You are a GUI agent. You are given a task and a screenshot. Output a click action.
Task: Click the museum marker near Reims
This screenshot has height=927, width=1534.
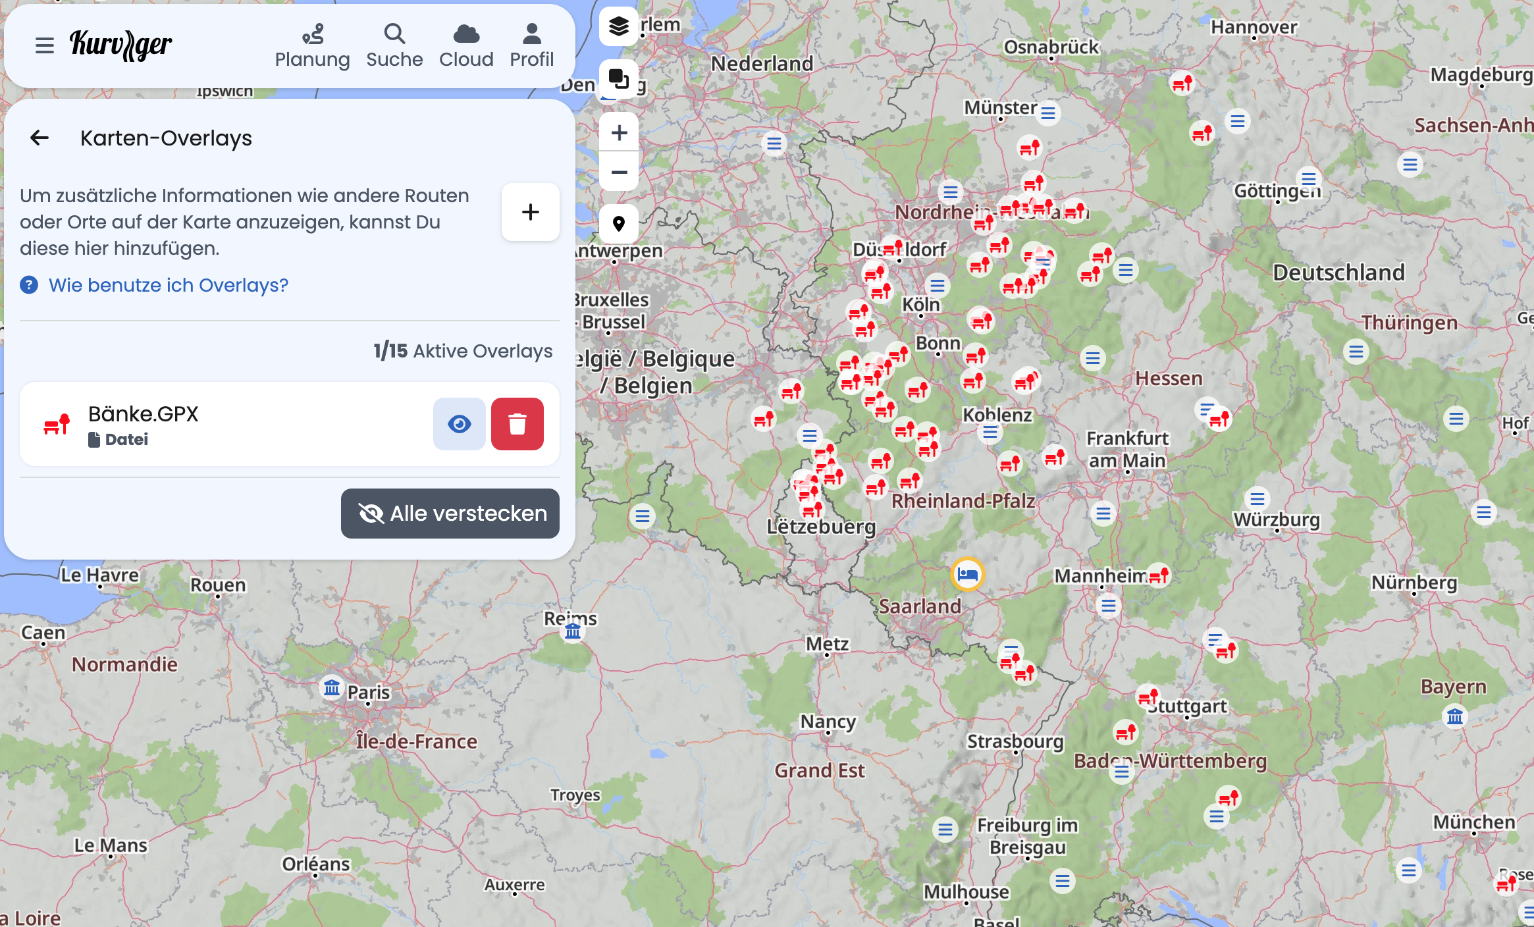[x=573, y=631]
